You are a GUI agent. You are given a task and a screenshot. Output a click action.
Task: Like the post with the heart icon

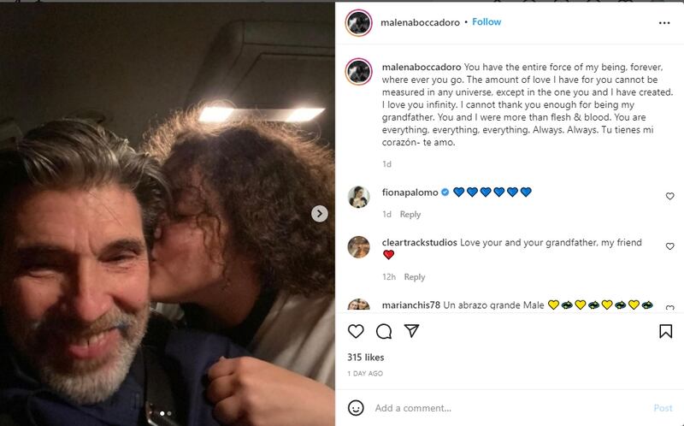[x=357, y=331]
